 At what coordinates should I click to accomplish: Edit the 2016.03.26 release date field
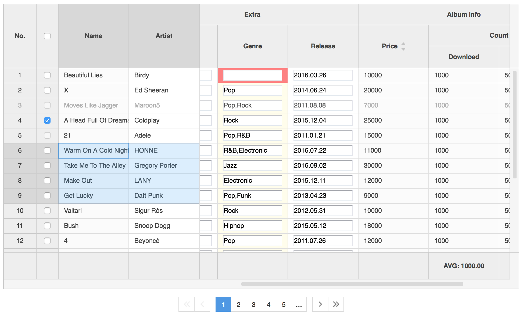click(x=323, y=75)
